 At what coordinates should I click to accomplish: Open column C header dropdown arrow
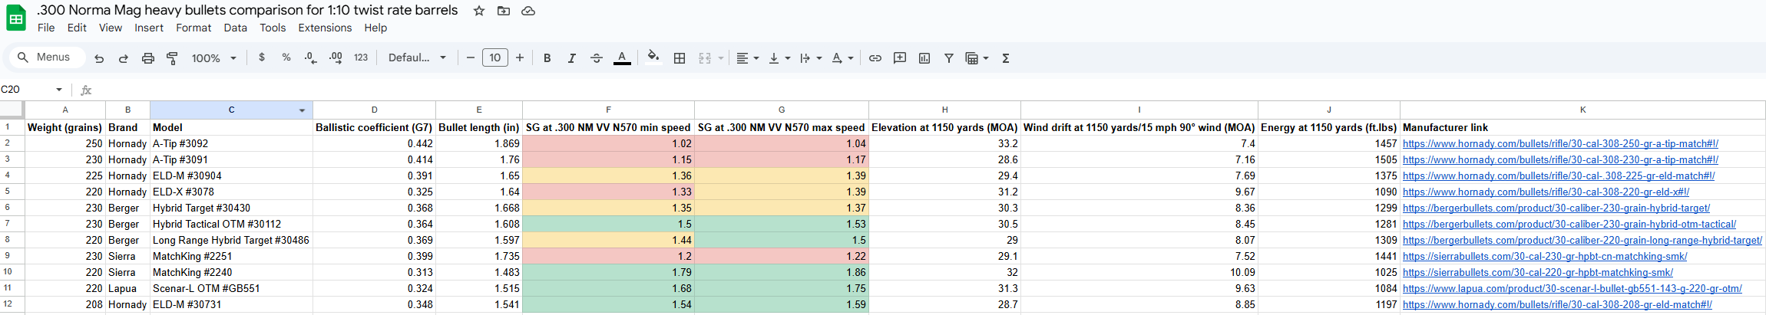coord(302,110)
